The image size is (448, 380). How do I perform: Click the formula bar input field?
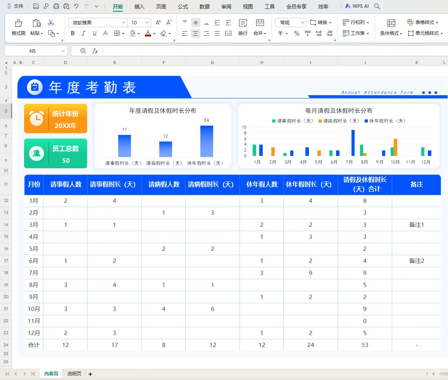274,51
